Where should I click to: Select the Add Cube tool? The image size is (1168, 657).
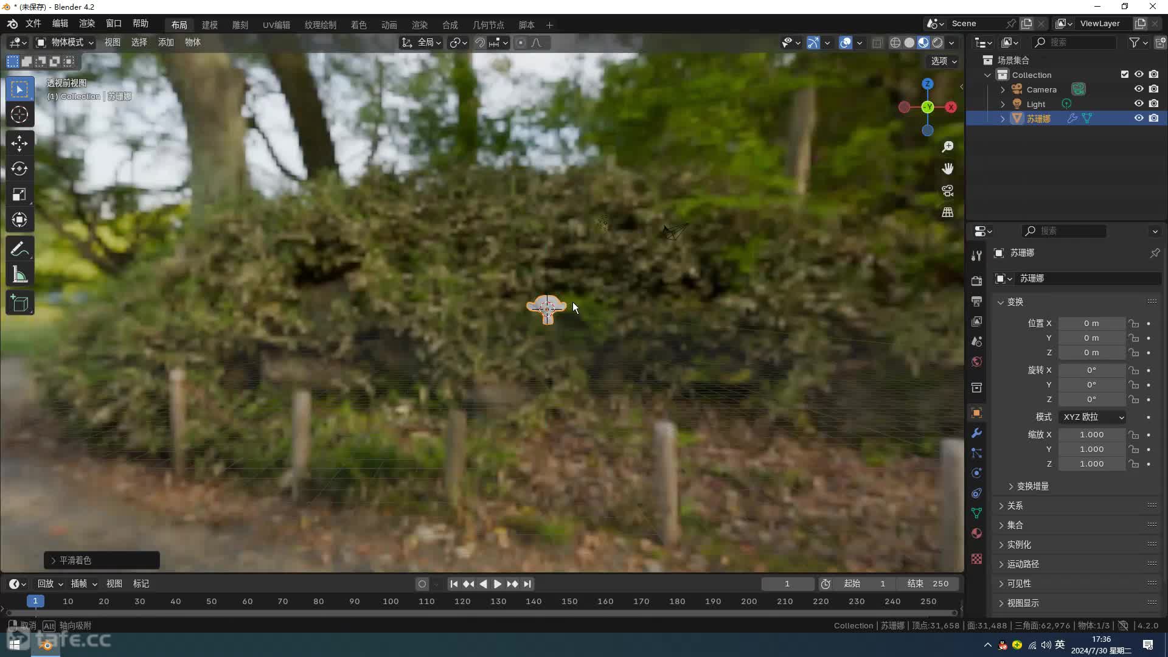19,303
